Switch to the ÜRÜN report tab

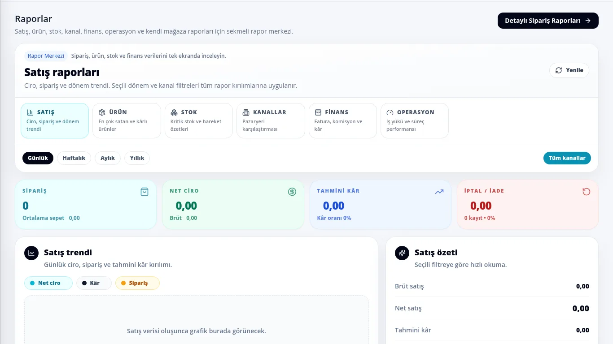pos(127,120)
